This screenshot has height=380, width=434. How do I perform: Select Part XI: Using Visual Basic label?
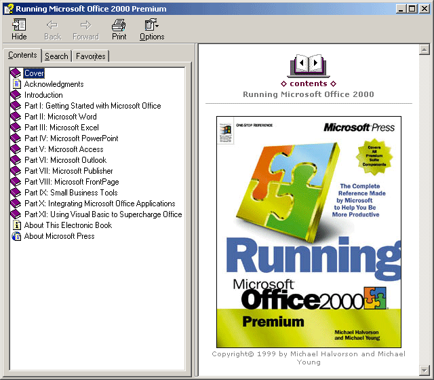[103, 214]
